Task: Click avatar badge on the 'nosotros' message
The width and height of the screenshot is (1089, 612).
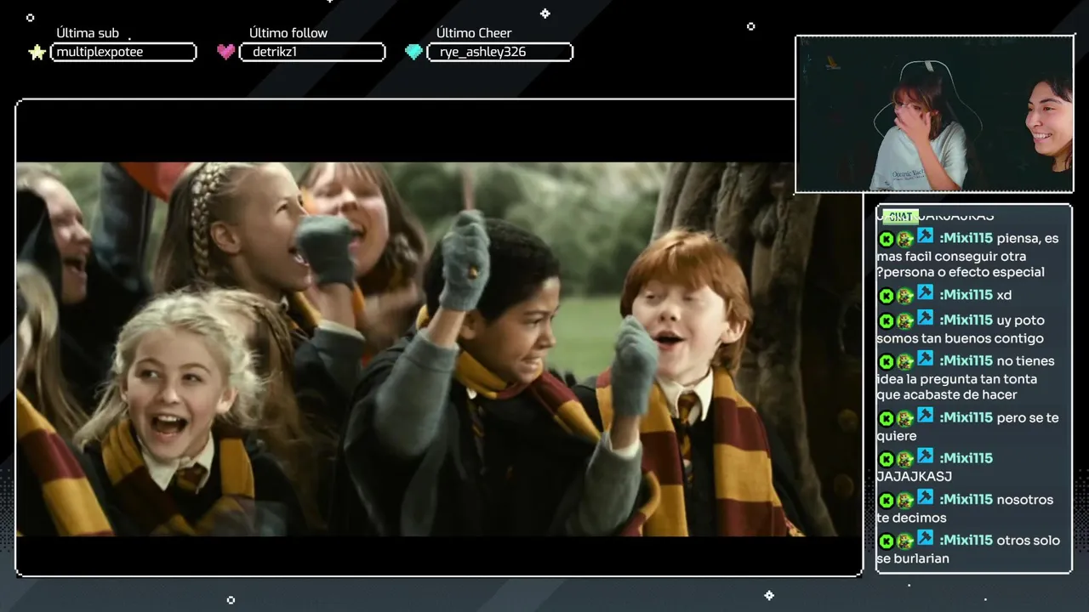Action: [x=905, y=501]
